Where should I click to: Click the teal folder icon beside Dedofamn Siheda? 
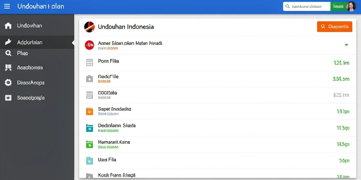[x=89, y=128]
